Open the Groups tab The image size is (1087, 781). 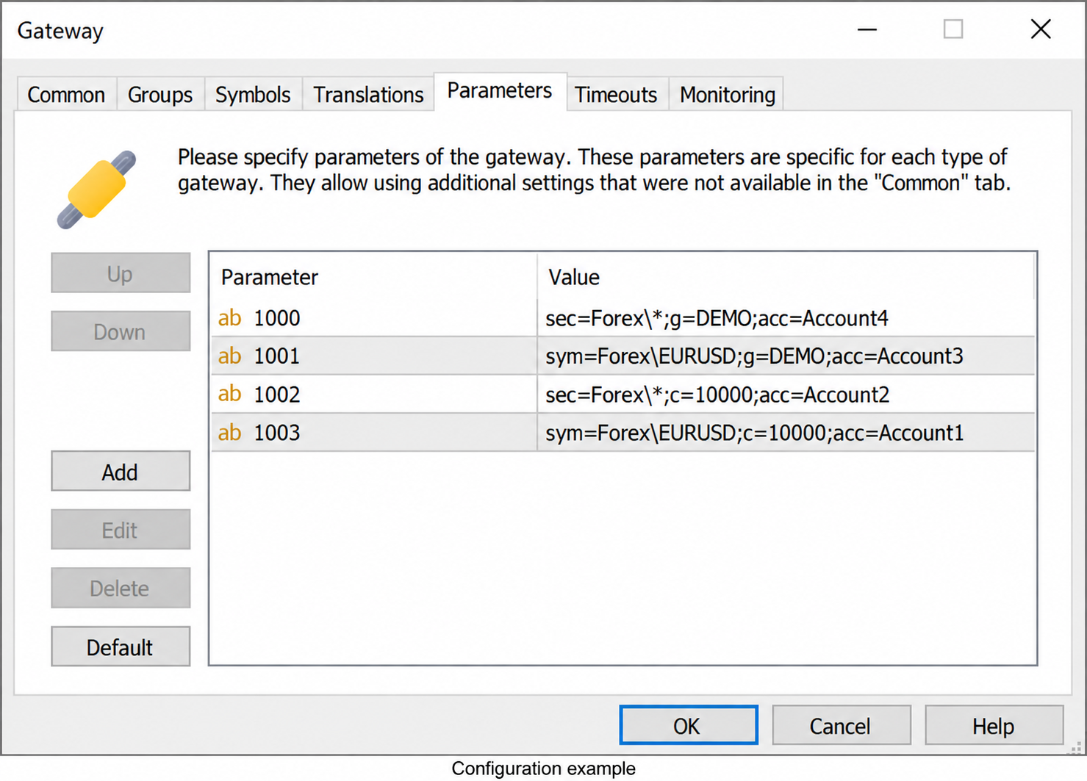pyautogui.click(x=160, y=95)
